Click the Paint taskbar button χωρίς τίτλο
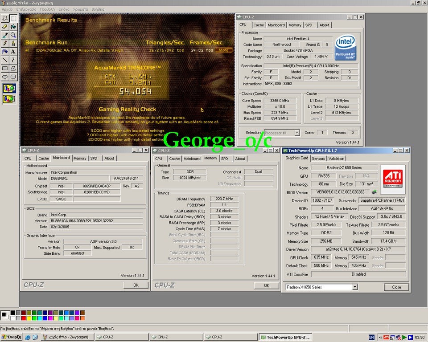 68,337
